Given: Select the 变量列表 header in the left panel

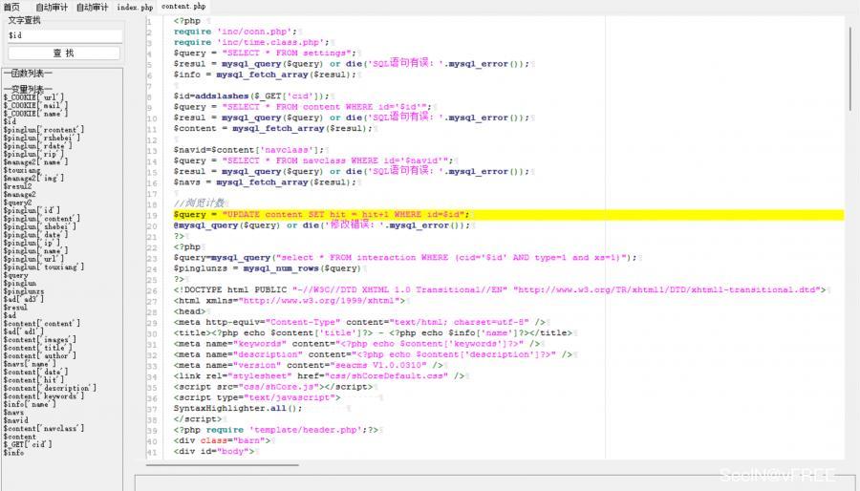Looking at the screenshot, I should (x=28, y=89).
